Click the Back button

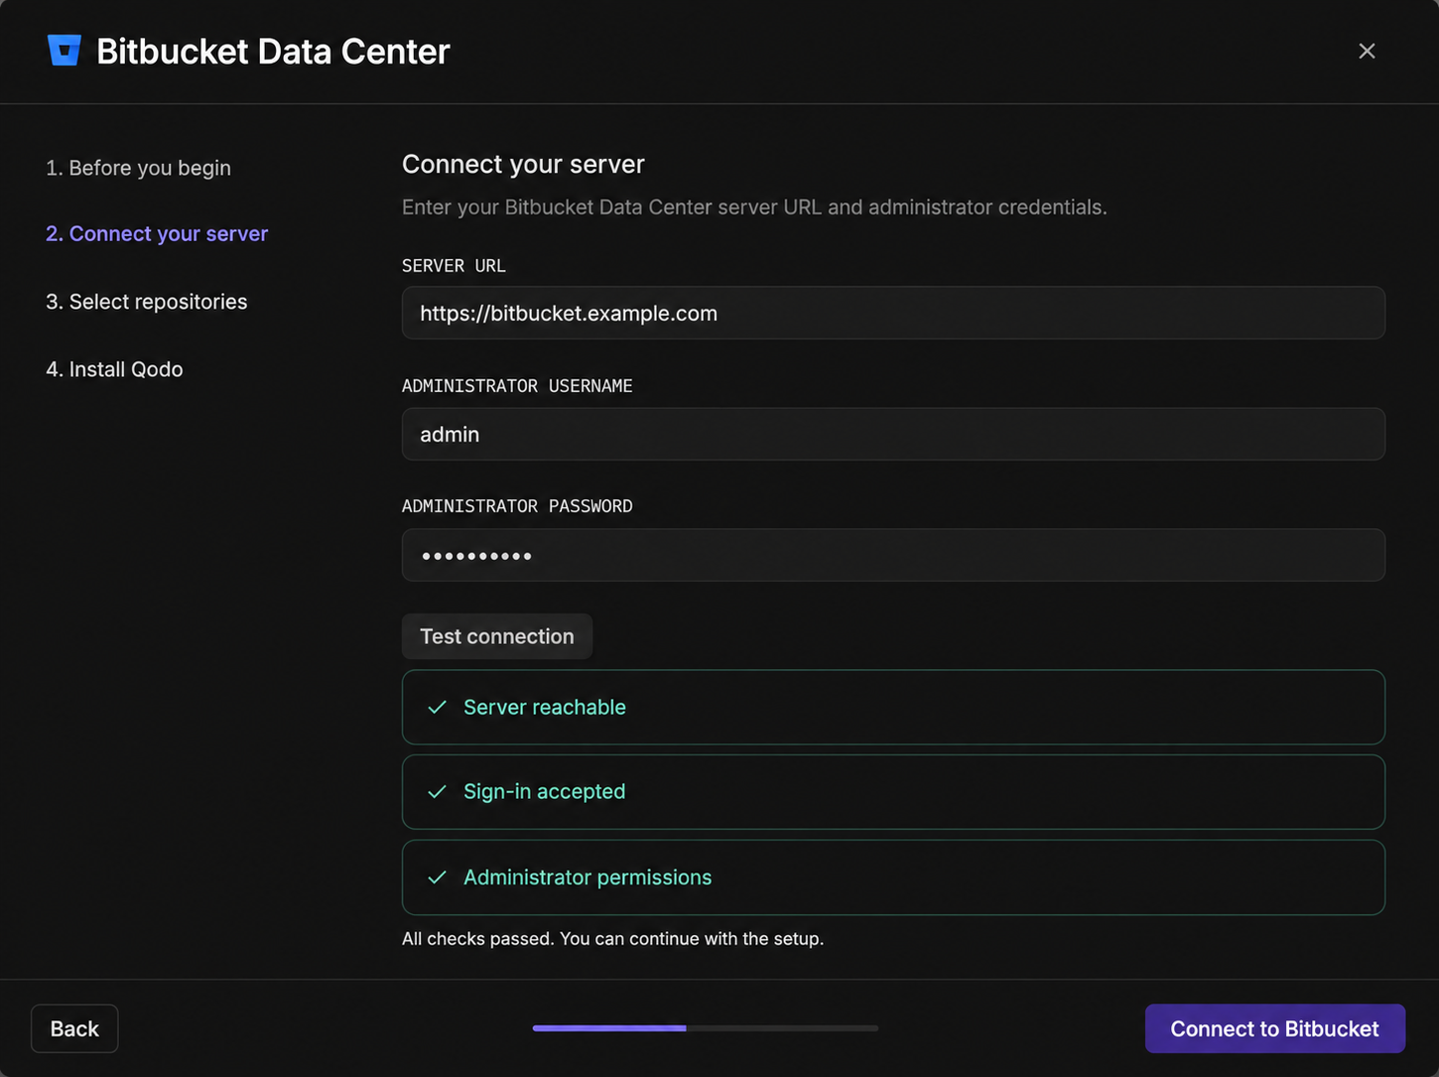74,1028
